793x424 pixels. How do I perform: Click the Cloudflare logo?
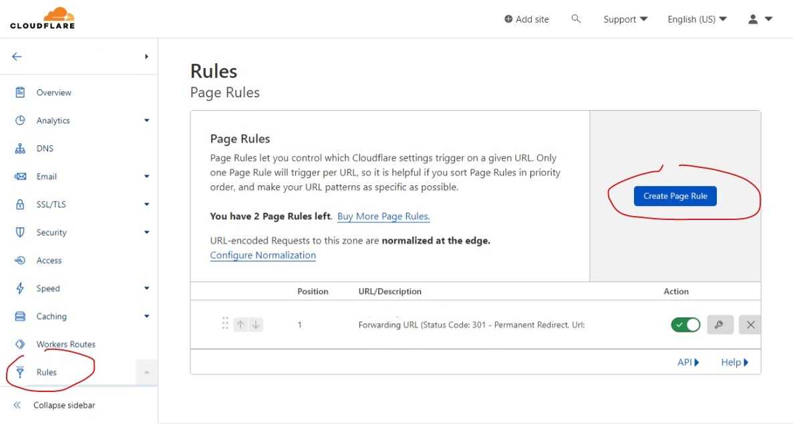pos(43,18)
